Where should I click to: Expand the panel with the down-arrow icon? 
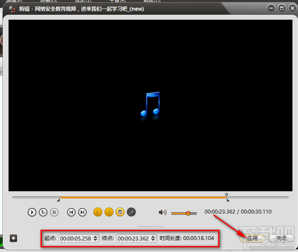[13, 238]
